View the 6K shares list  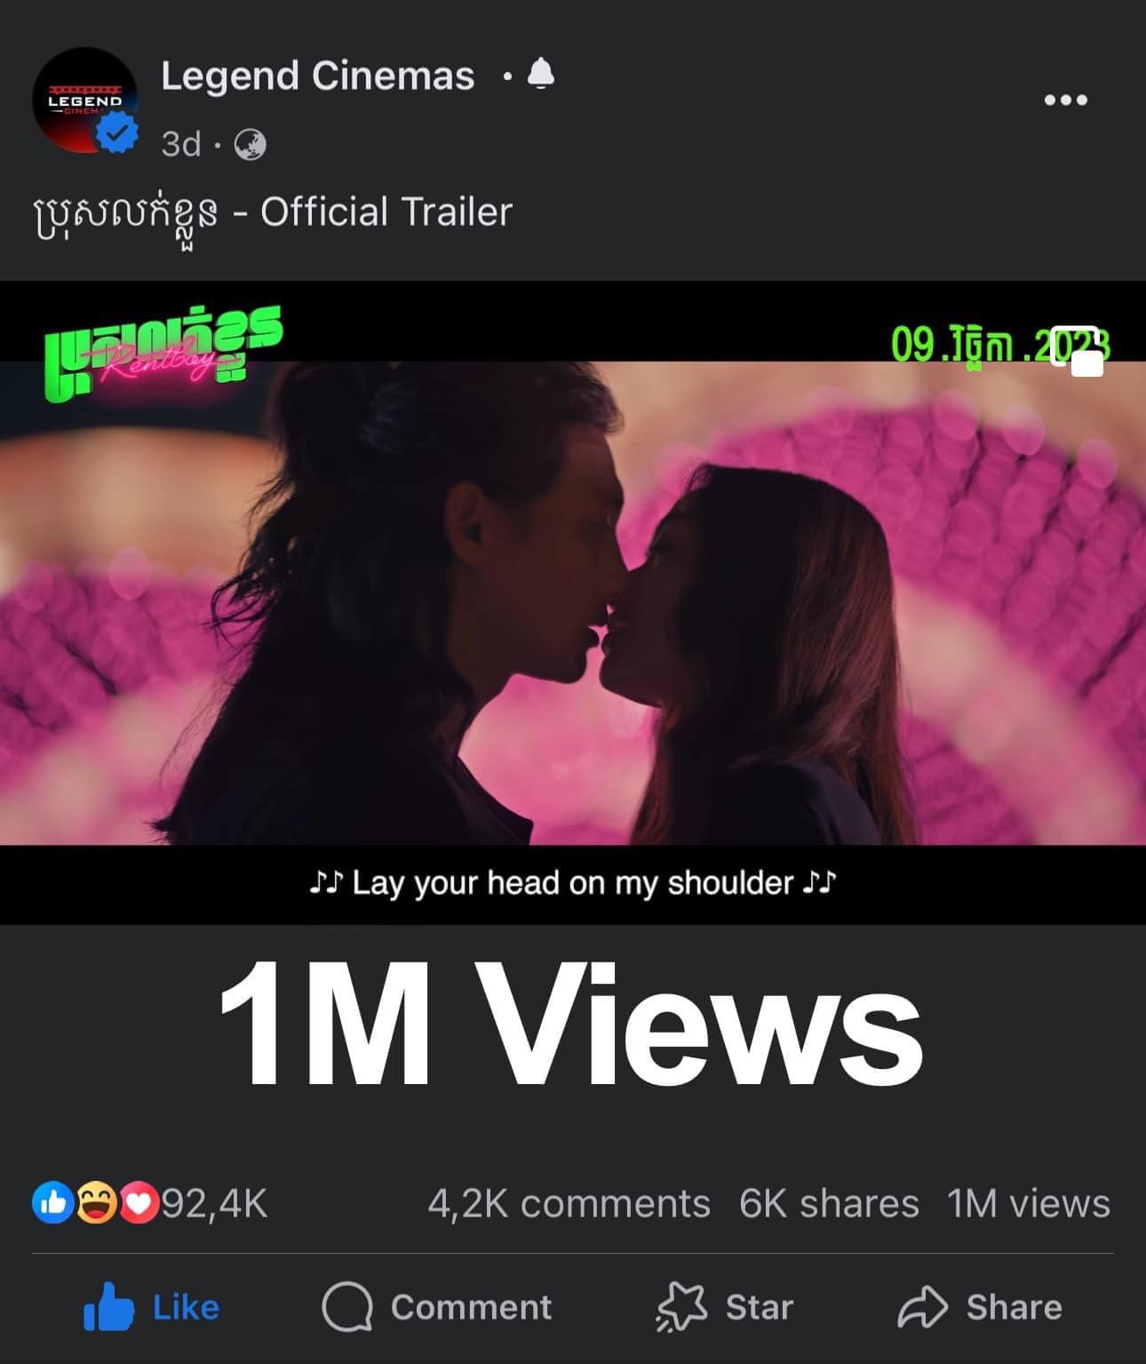tap(829, 1204)
